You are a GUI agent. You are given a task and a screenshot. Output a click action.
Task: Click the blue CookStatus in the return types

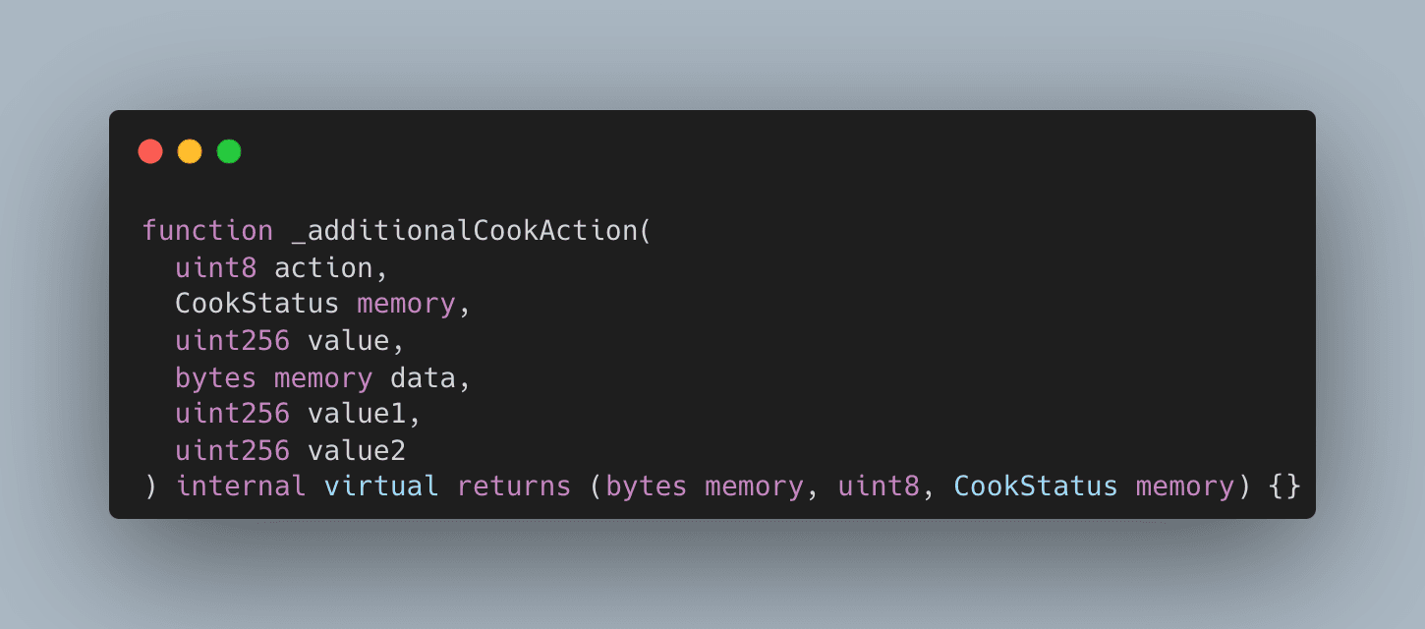tap(1036, 486)
